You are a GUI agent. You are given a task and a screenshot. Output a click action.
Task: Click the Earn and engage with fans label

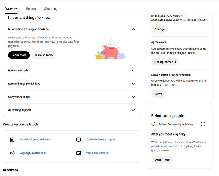(x=24, y=84)
